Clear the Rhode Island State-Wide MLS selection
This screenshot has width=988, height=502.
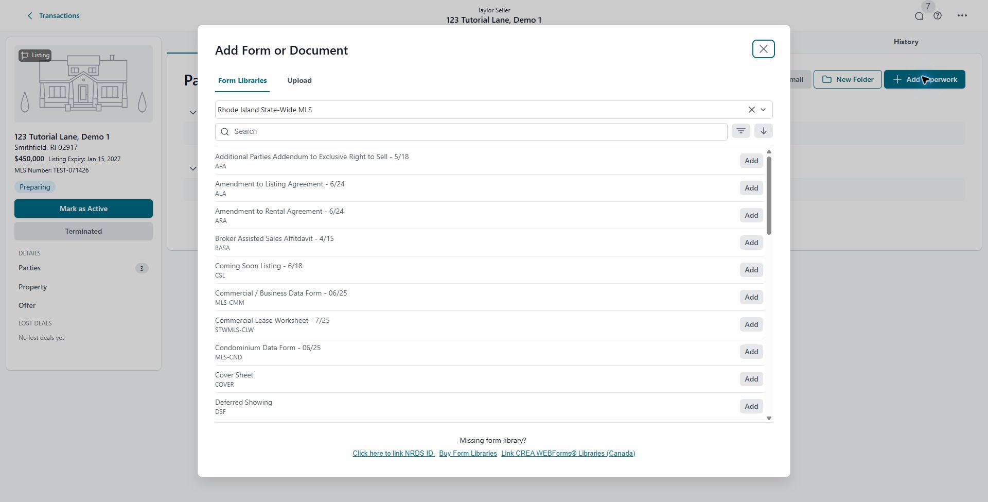click(x=751, y=110)
